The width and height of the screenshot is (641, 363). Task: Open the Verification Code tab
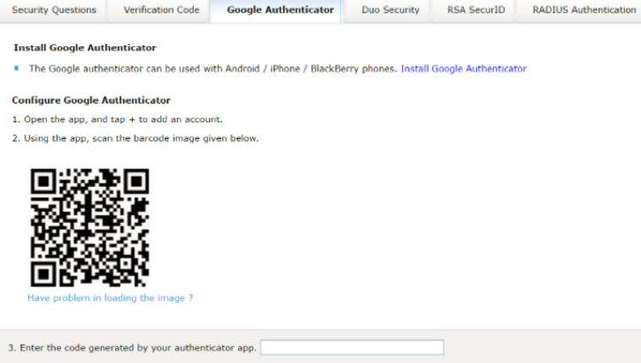click(161, 10)
